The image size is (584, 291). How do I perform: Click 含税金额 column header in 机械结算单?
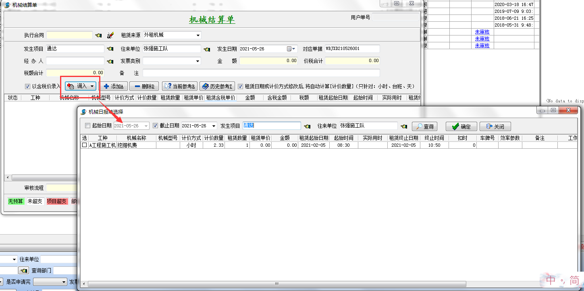coord(277,98)
